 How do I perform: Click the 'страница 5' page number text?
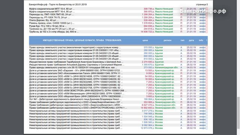202,4
